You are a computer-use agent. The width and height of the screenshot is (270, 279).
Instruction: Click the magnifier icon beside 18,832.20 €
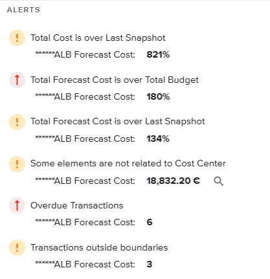(x=218, y=181)
